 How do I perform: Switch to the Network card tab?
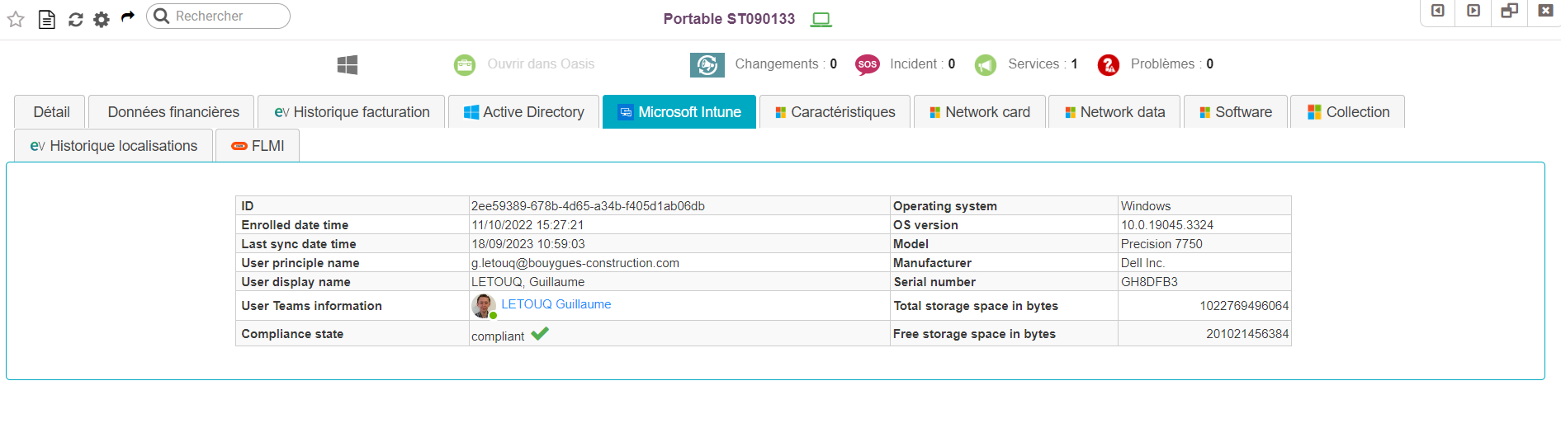coord(979,112)
